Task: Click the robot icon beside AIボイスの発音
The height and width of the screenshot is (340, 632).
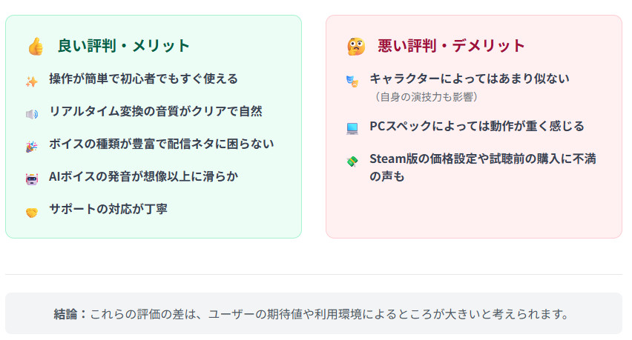Action: tap(31, 179)
